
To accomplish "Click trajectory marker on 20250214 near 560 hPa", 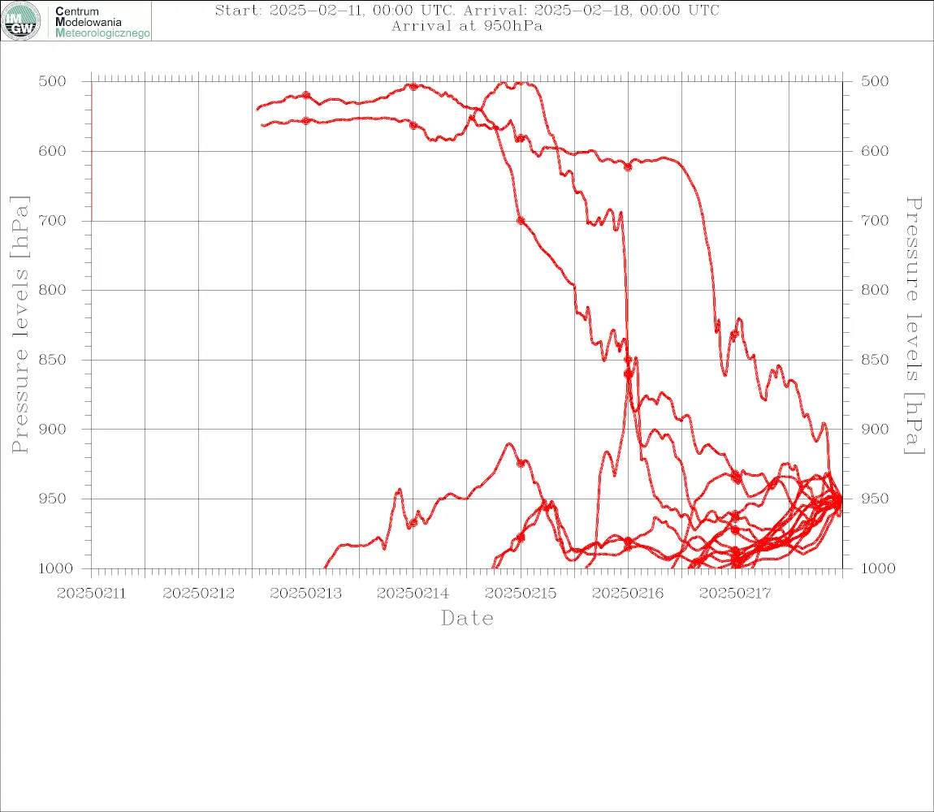I will (x=413, y=125).
